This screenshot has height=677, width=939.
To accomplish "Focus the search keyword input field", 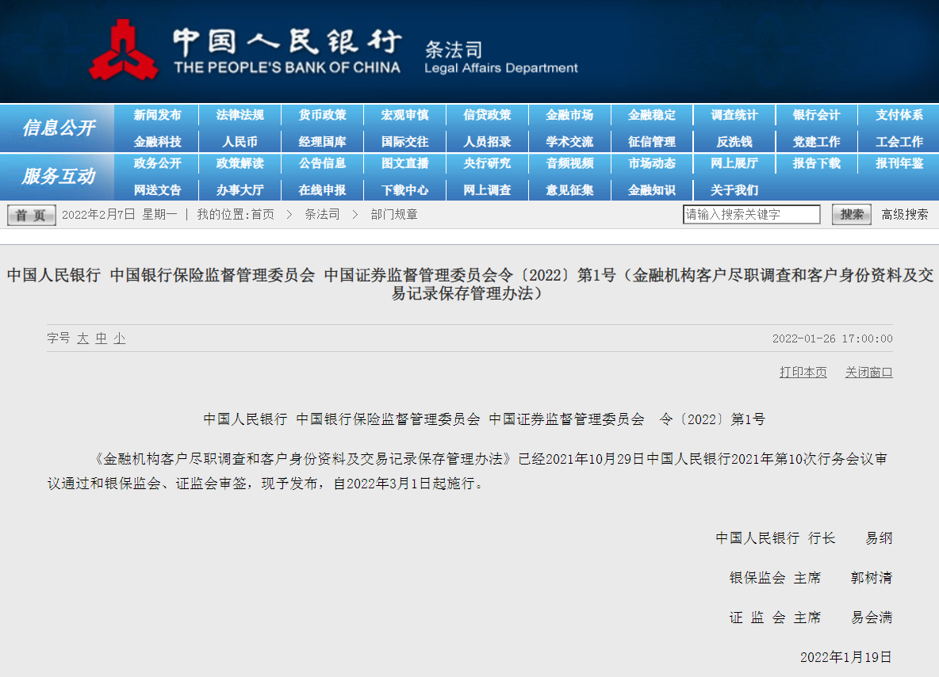I will click(x=751, y=214).
